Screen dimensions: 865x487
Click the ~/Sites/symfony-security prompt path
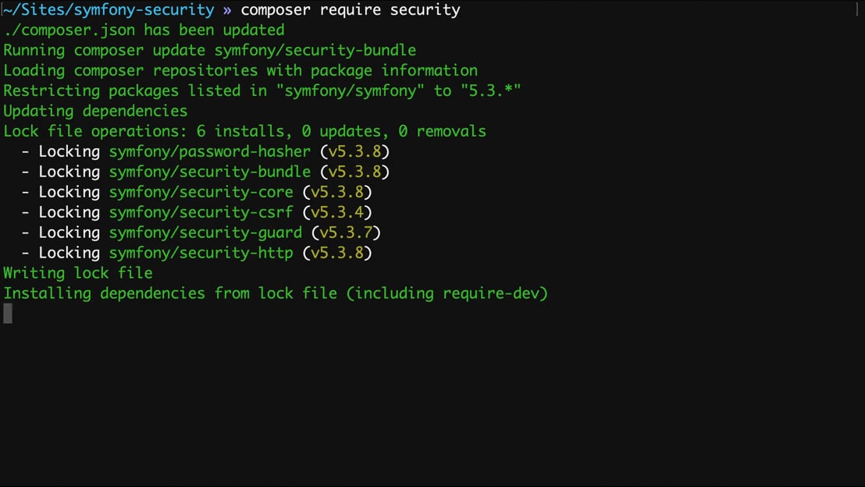(109, 10)
